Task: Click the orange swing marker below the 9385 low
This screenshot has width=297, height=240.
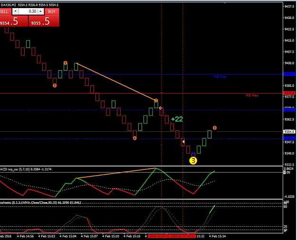Action: (55, 86)
